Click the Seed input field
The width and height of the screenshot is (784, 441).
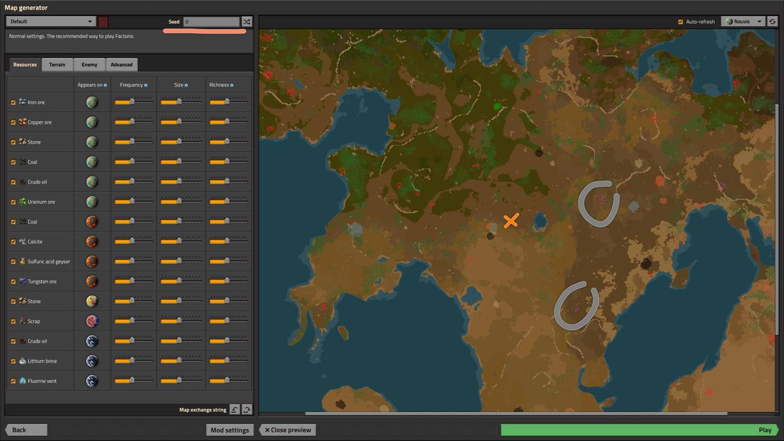click(x=211, y=21)
